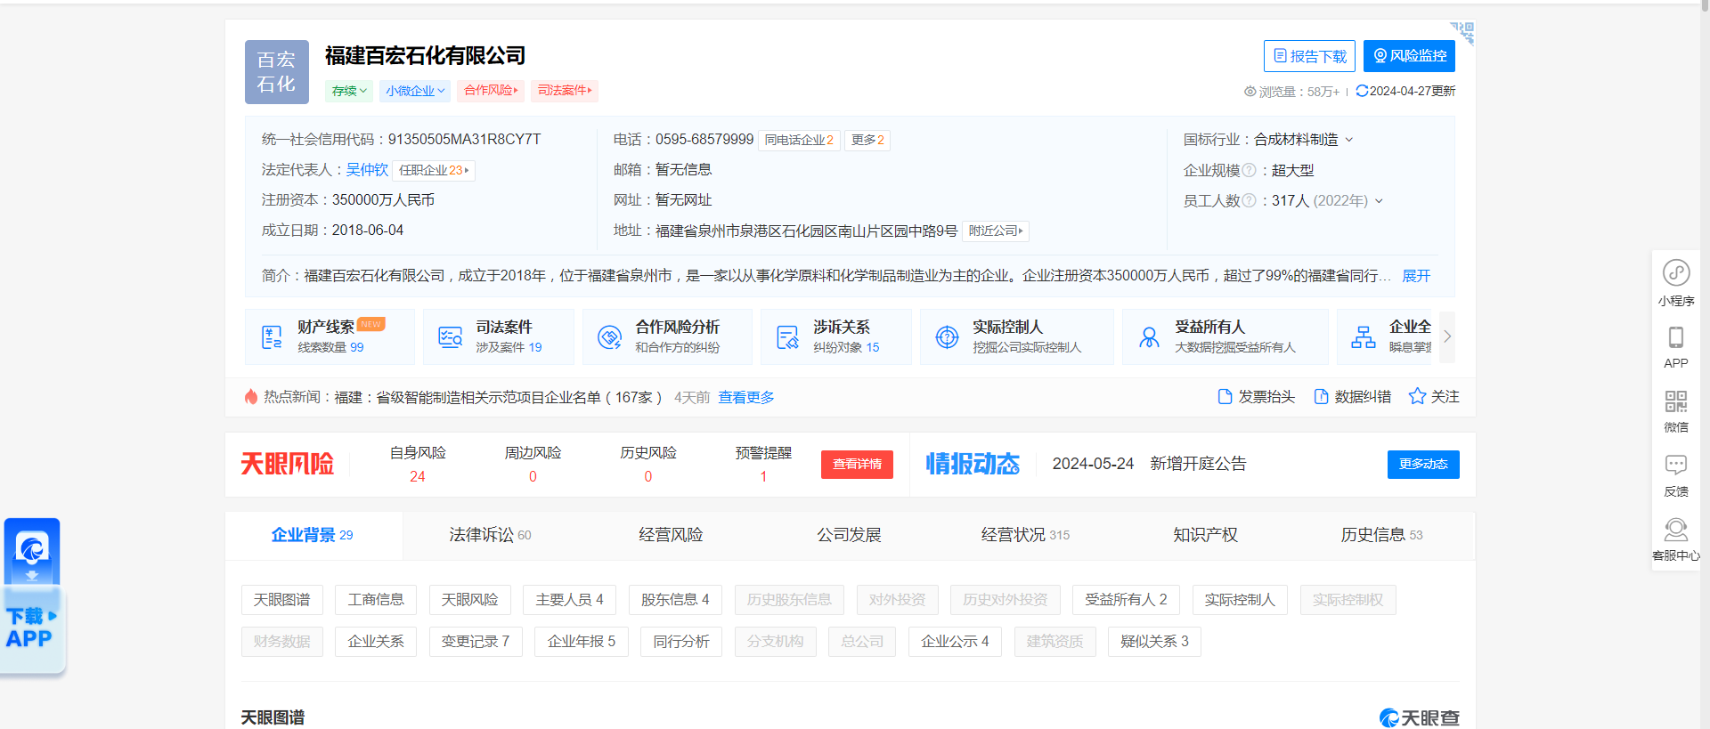This screenshot has height=729, width=1710.
Task: Click the QR code corner icon
Action: click(x=1462, y=33)
